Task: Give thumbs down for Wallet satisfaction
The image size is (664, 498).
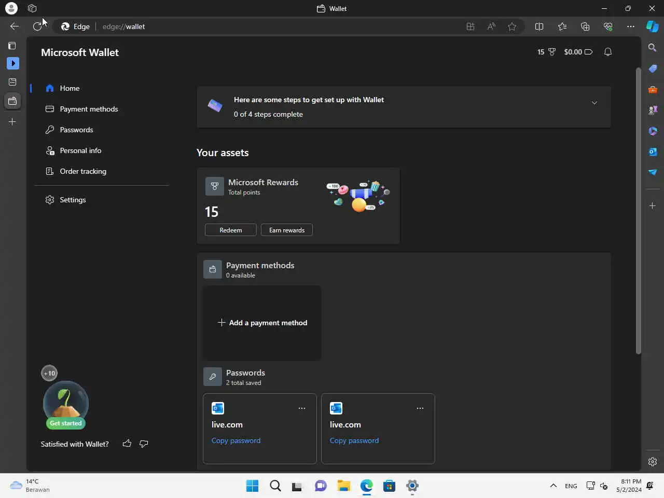Action: (144, 444)
